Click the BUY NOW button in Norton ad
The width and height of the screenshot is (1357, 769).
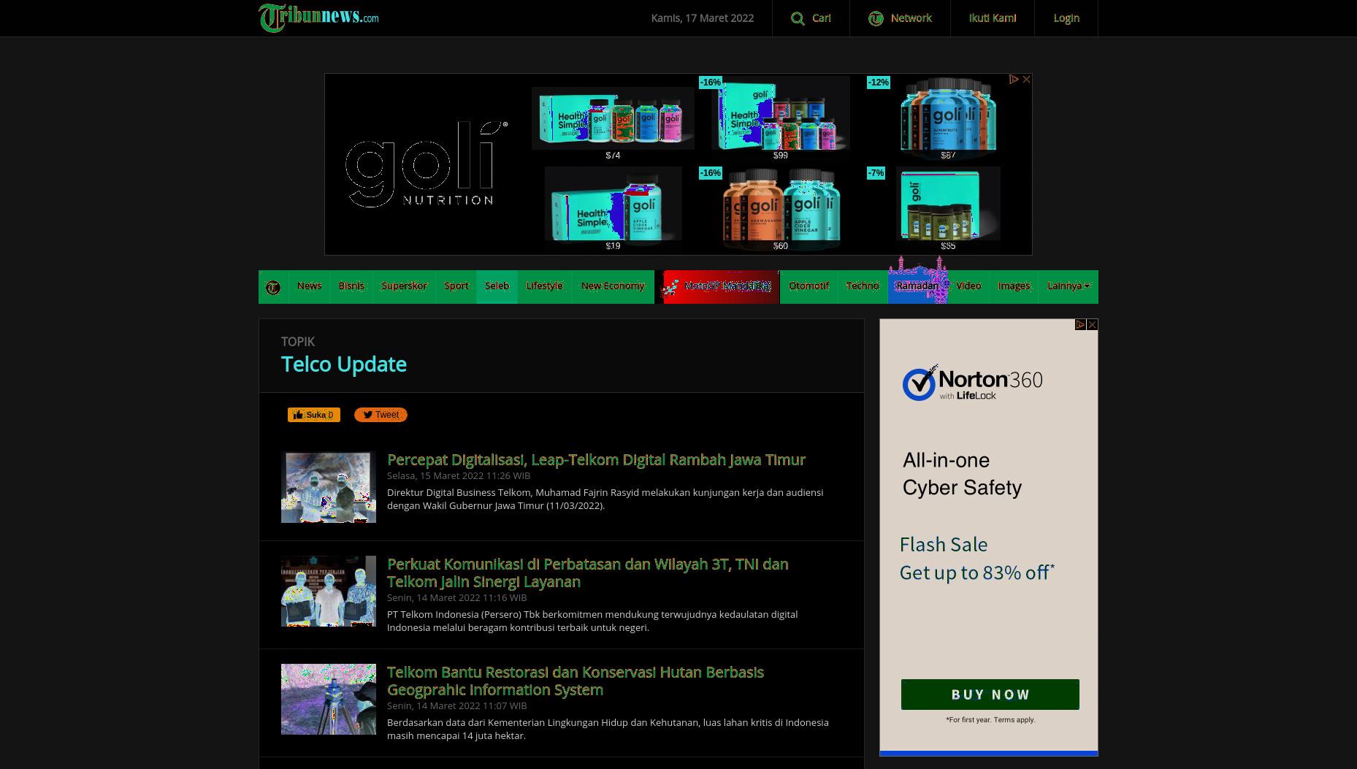pos(990,695)
